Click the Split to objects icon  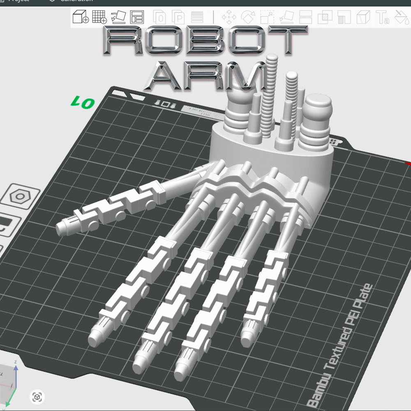159,18
